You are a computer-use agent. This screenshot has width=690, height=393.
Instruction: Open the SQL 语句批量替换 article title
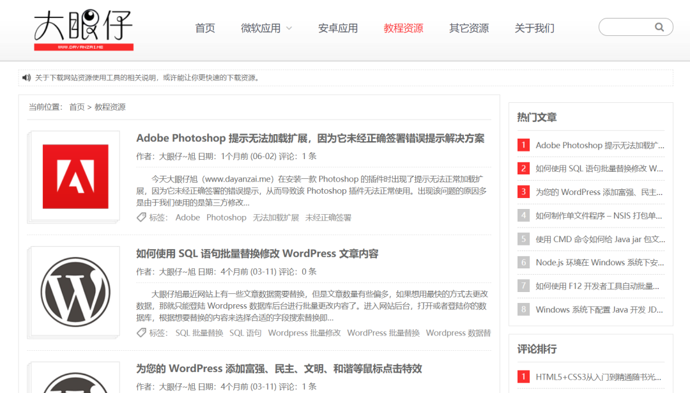point(257,254)
